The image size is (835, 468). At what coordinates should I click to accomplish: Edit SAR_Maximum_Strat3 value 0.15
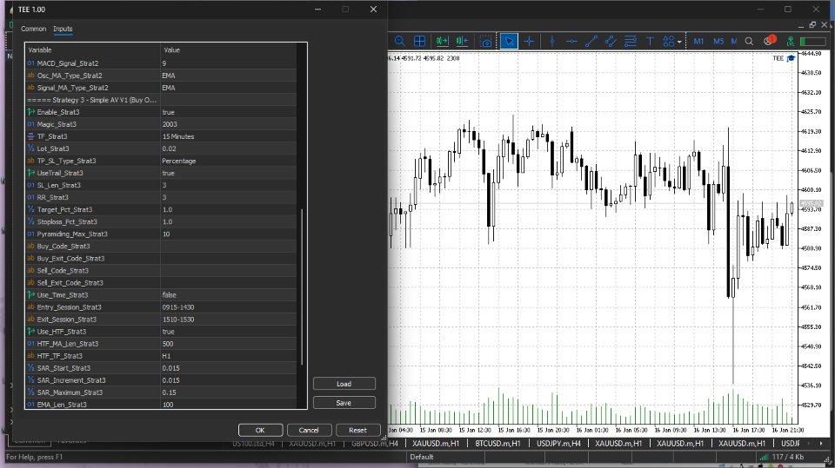coord(229,392)
